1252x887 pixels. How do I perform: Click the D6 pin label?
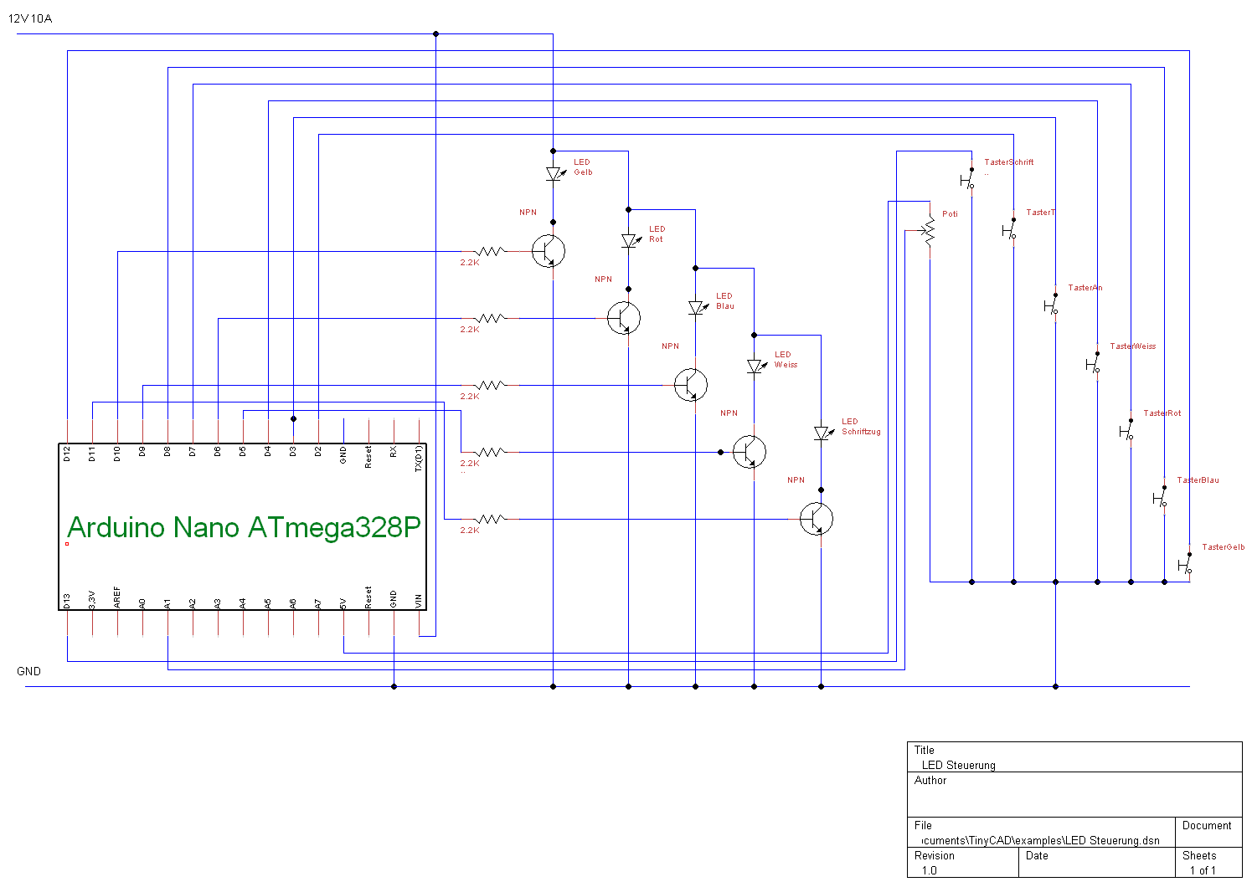click(218, 452)
